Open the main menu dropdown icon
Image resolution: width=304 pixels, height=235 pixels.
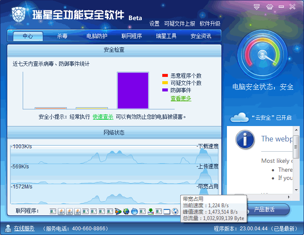pyautogui.click(x=257, y=7)
